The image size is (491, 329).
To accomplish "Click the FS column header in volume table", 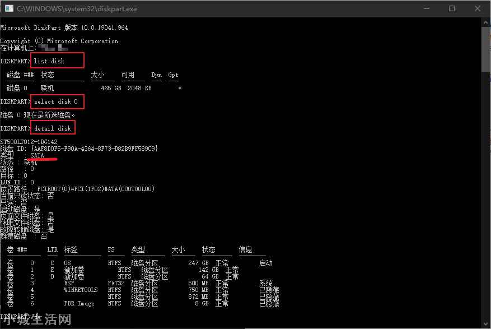I will coord(111,249).
